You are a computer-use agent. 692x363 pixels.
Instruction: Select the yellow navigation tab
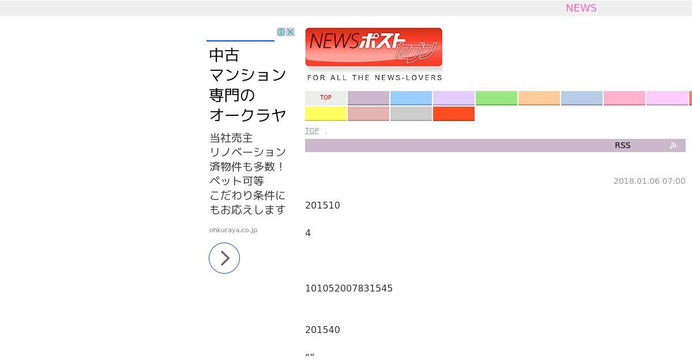coord(326,114)
